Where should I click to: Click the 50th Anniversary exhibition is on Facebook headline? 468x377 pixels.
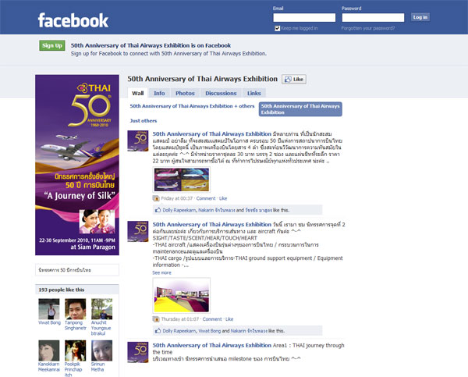click(x=151, y=45)
